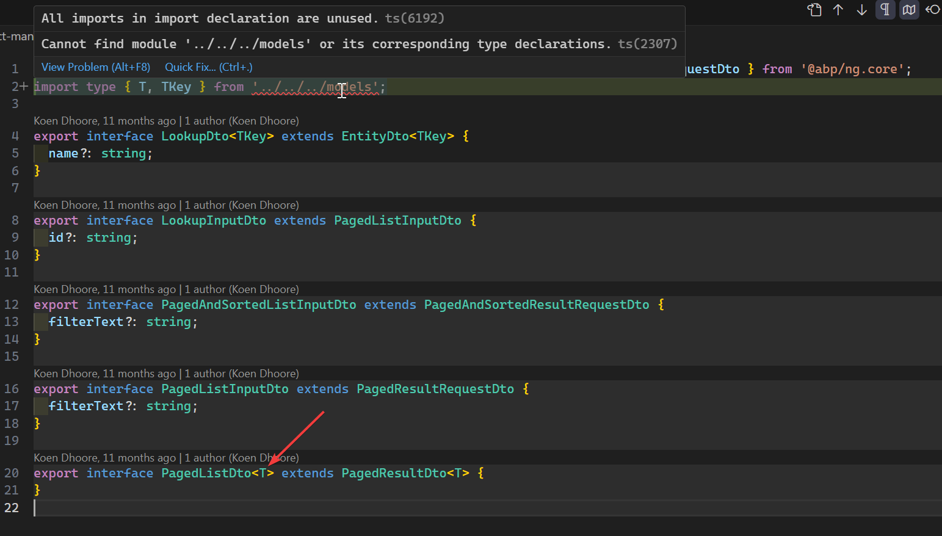Click the PagedAndSortedResultRequestDto type name

click(x=537, y=305)
